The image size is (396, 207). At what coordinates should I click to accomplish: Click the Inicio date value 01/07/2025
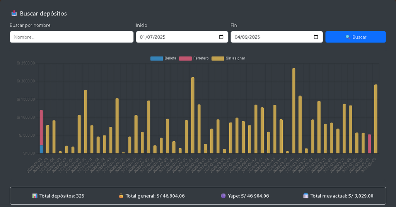[x=153, y=37]
